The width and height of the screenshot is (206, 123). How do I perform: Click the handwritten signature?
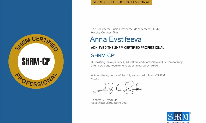click(118, 87)
